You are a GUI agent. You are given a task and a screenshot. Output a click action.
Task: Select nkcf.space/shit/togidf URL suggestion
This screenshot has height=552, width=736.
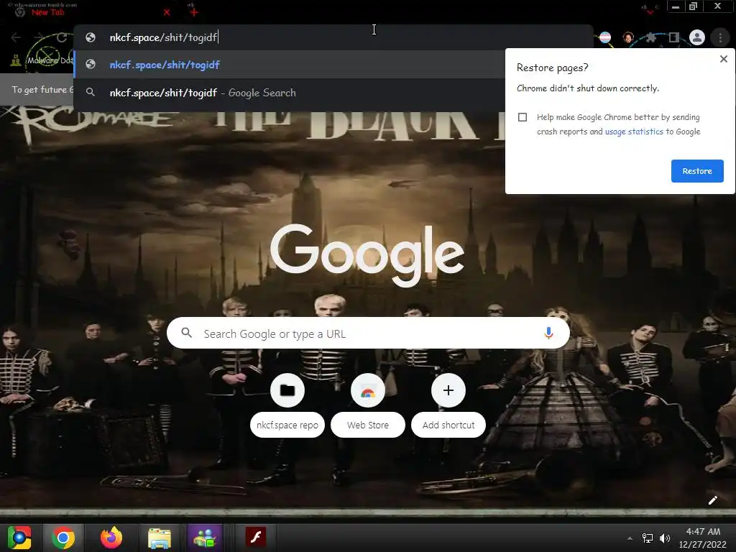pyautogui.click(x=289, y=65)
